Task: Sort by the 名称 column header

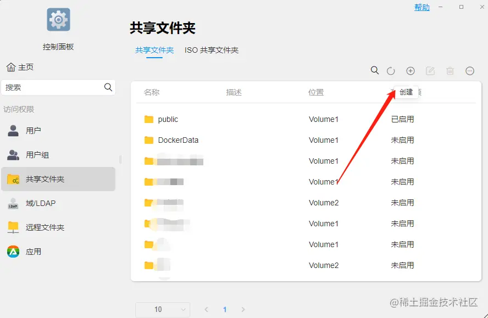Action: click(x=152, y=92)
